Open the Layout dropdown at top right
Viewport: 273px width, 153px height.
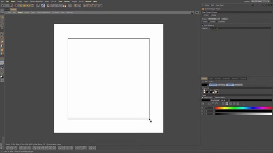click(260, 1)
